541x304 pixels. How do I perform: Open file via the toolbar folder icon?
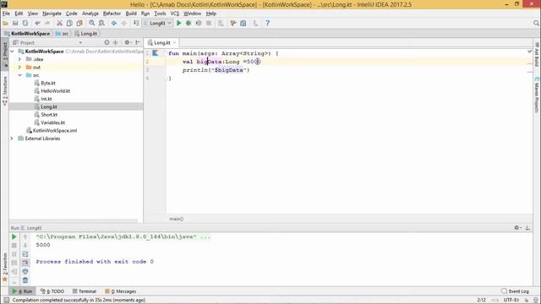coord(5,23)
